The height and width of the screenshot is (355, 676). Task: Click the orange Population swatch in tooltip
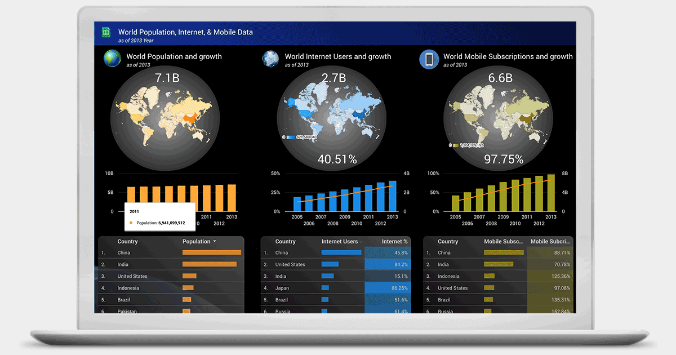[x=131, y=223]
